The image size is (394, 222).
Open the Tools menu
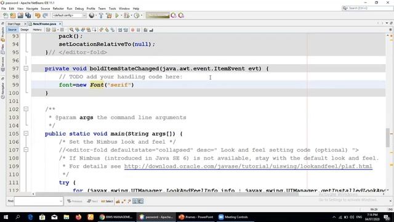(x=112, y=9)
